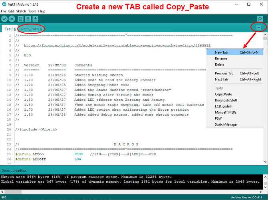Click the 'Sketch uses 5464 bytes' console line
Viewport: 268px width, 200px height.
tap(86, 177)
